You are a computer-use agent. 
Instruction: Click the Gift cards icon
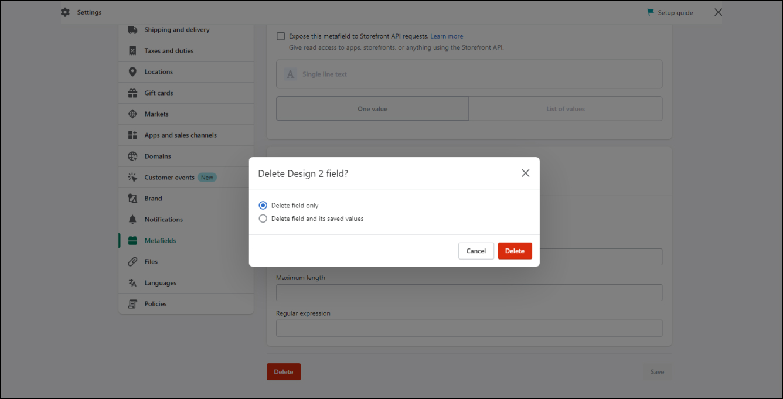click(132, 93)
